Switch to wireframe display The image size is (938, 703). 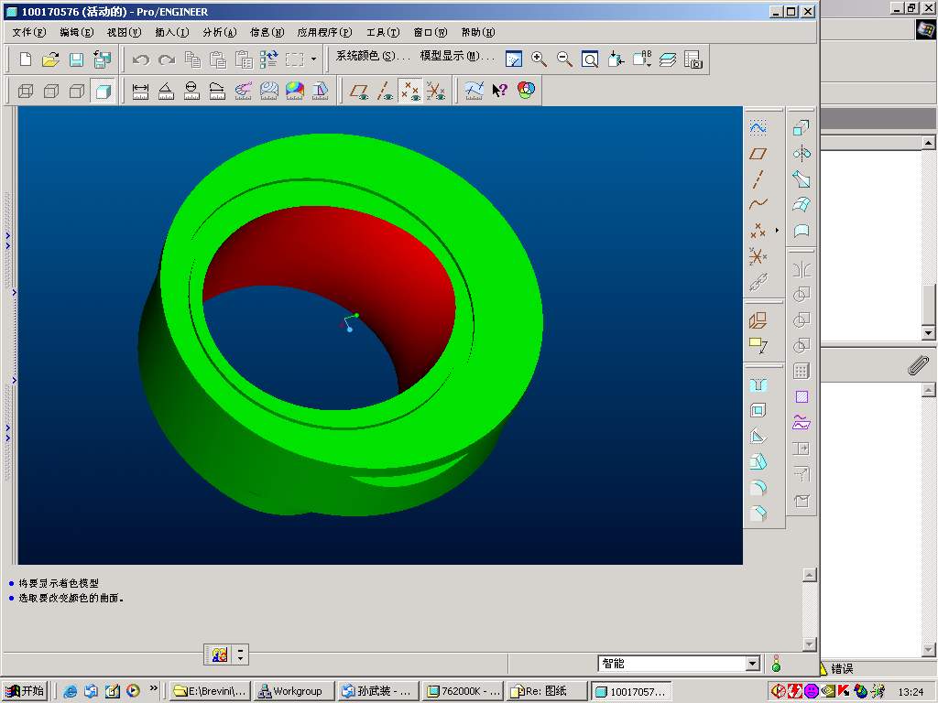(x=26, y=91)
